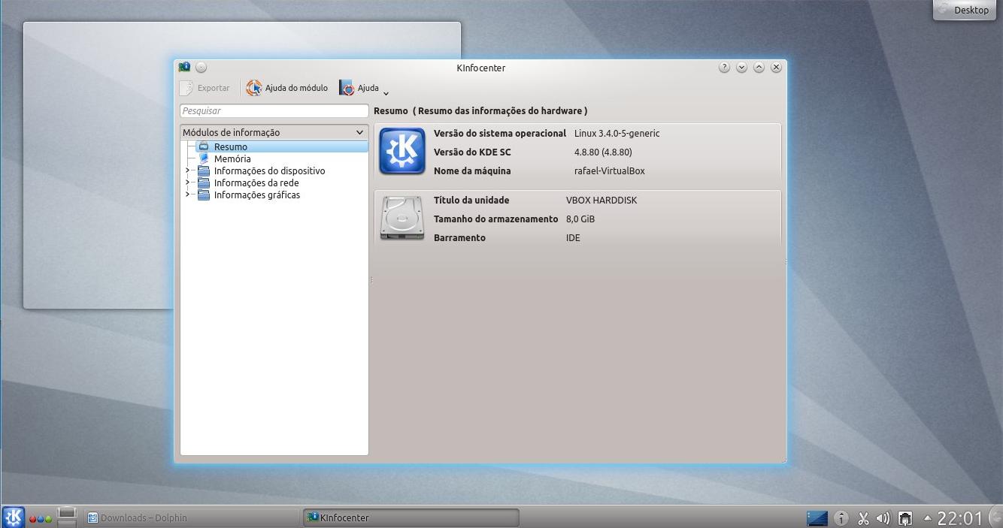
Task: Open the volume speaker icon in tray
Action: (x=883, y=518)
